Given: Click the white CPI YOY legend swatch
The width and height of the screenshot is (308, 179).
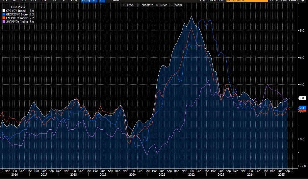Looking at the screenshot, I should pyautogui.click(x=4, y=11).
